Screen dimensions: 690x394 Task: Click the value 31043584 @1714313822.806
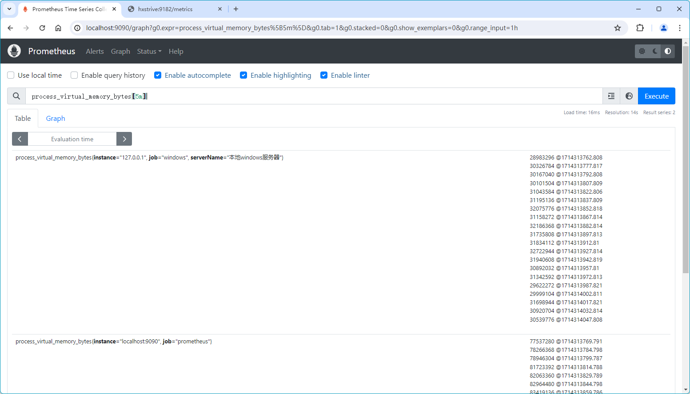pos(566,192)
